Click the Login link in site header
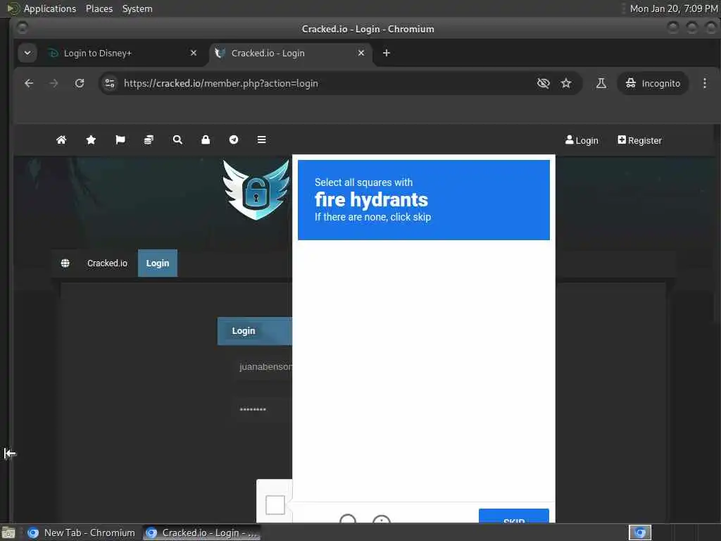Screen dimensions: 721x541 point(582,140)
